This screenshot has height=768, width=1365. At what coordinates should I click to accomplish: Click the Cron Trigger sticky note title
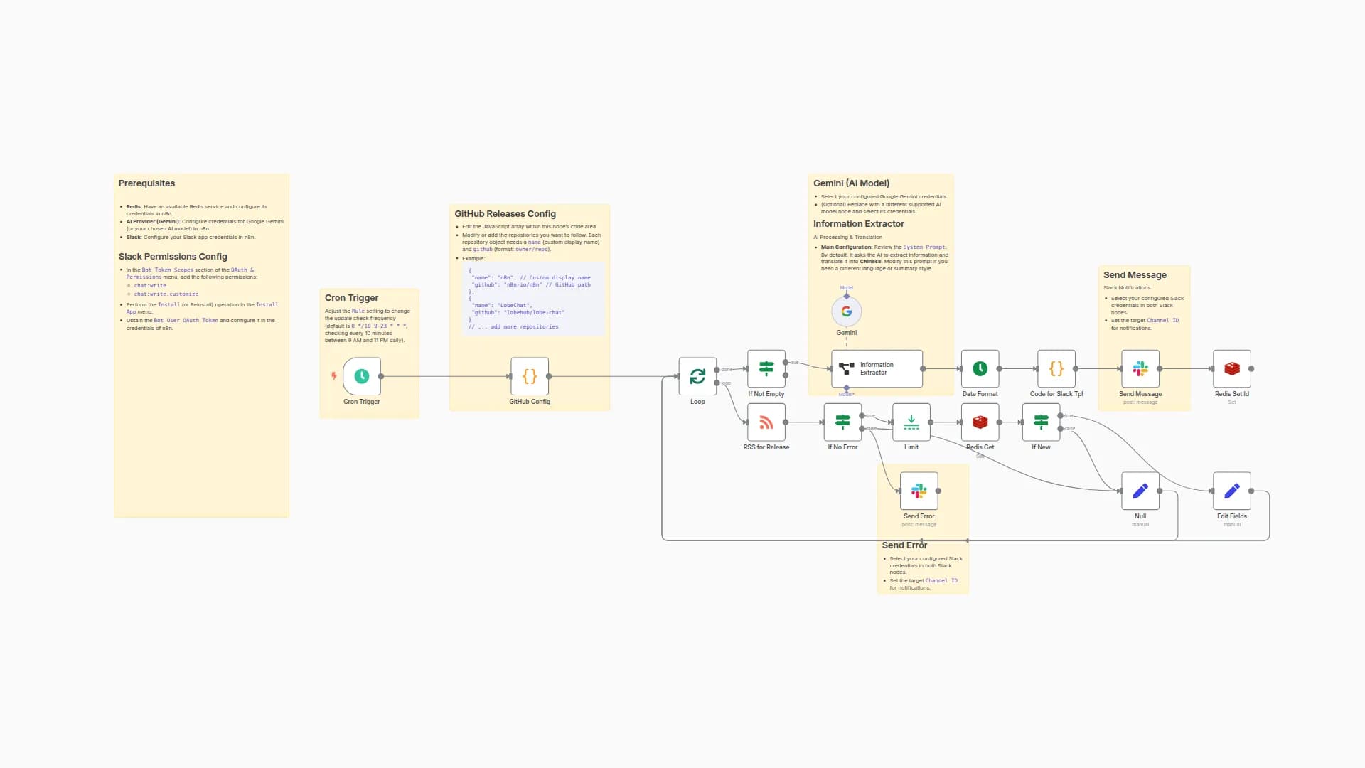click(352, 298)
